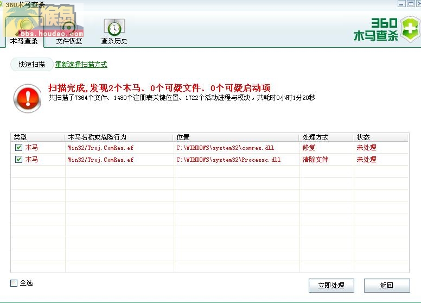
Task: Sort by the 类型 column header
Action: pos(37,137)
